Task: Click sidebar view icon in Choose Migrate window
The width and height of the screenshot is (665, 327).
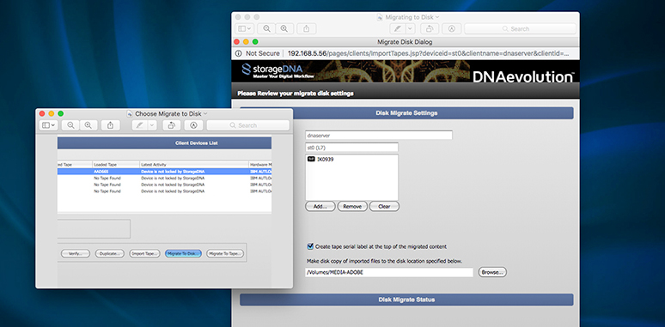Action: coord(46,125)
